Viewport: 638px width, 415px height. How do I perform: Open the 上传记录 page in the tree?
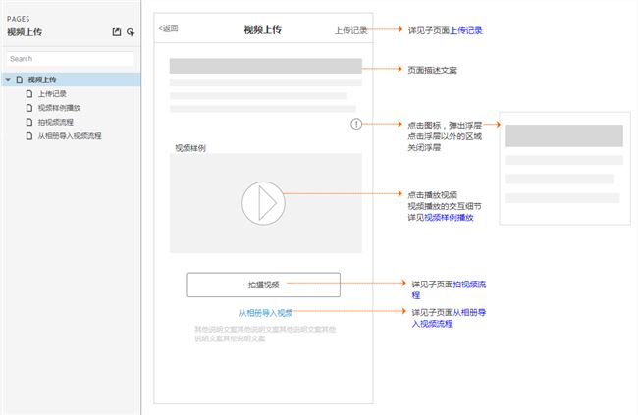53,94
